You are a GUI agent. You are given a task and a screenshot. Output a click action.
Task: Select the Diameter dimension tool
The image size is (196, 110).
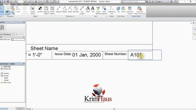point(76,9)
